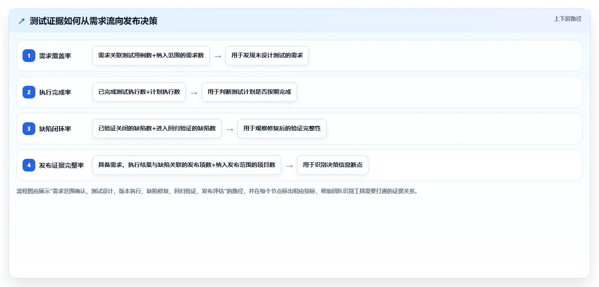Image resolution: width=599 pixels, height=287 pixels.
Task: Click the '上下游路径' label in the header
Action: pyautogui.click(x=568, y=19)
